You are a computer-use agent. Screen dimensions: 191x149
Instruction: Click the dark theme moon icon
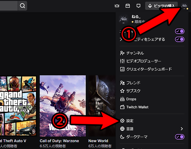122,137
